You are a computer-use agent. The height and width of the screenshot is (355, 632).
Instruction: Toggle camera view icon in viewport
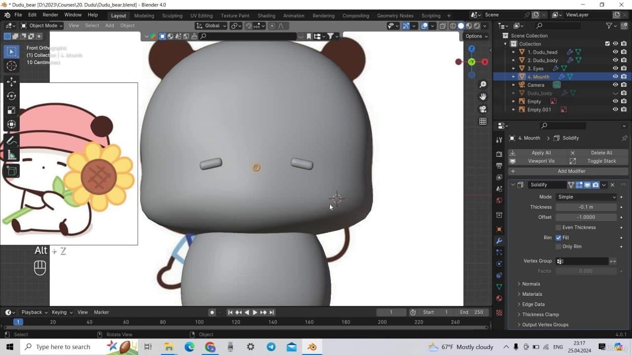pos(483,109)
